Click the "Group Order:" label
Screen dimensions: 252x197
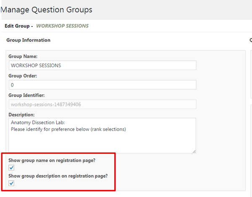(23, 76)
